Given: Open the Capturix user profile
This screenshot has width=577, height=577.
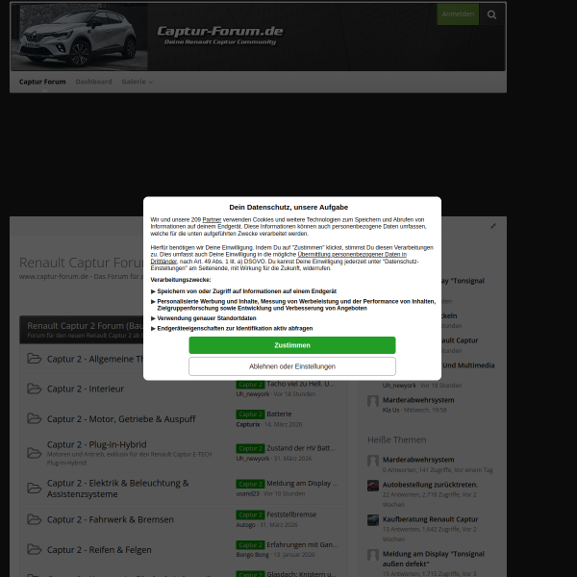Looking at the screenshot, I should coord(248,424).
